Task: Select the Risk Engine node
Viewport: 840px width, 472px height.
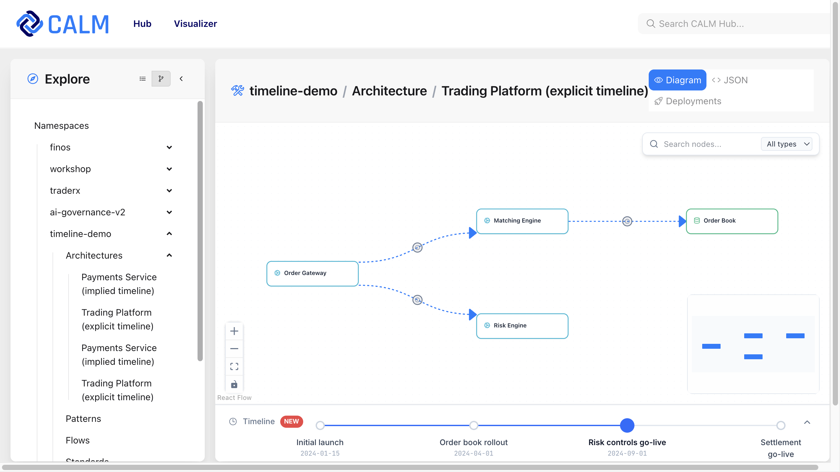Action: click(522, 326)
